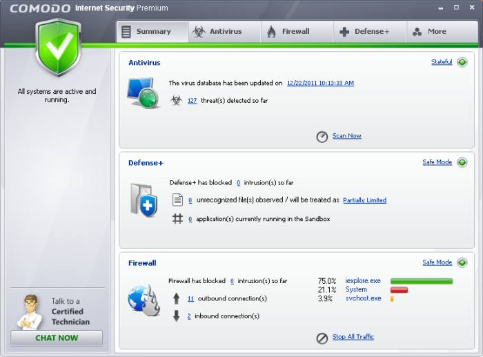Open the Firewall Safe Mode link
This screenshot has width=483, height=357.
point(437,262)
